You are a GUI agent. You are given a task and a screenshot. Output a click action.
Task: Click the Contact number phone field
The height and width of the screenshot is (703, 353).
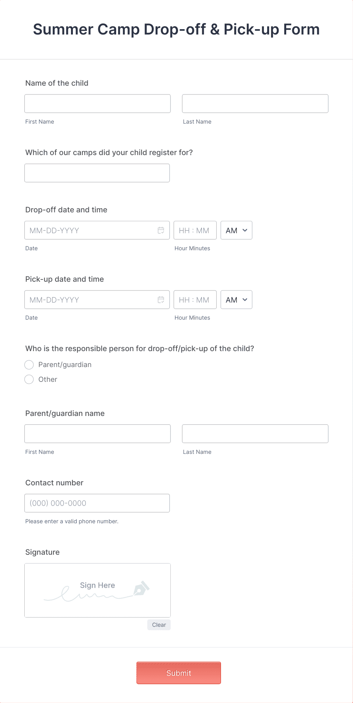click(97, 503)
